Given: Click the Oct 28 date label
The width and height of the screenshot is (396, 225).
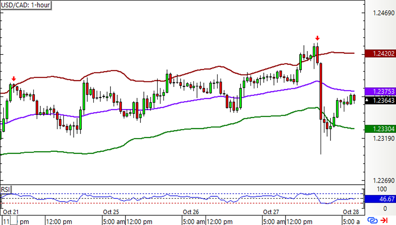Looking at the screenshot, I should point(351,212).
